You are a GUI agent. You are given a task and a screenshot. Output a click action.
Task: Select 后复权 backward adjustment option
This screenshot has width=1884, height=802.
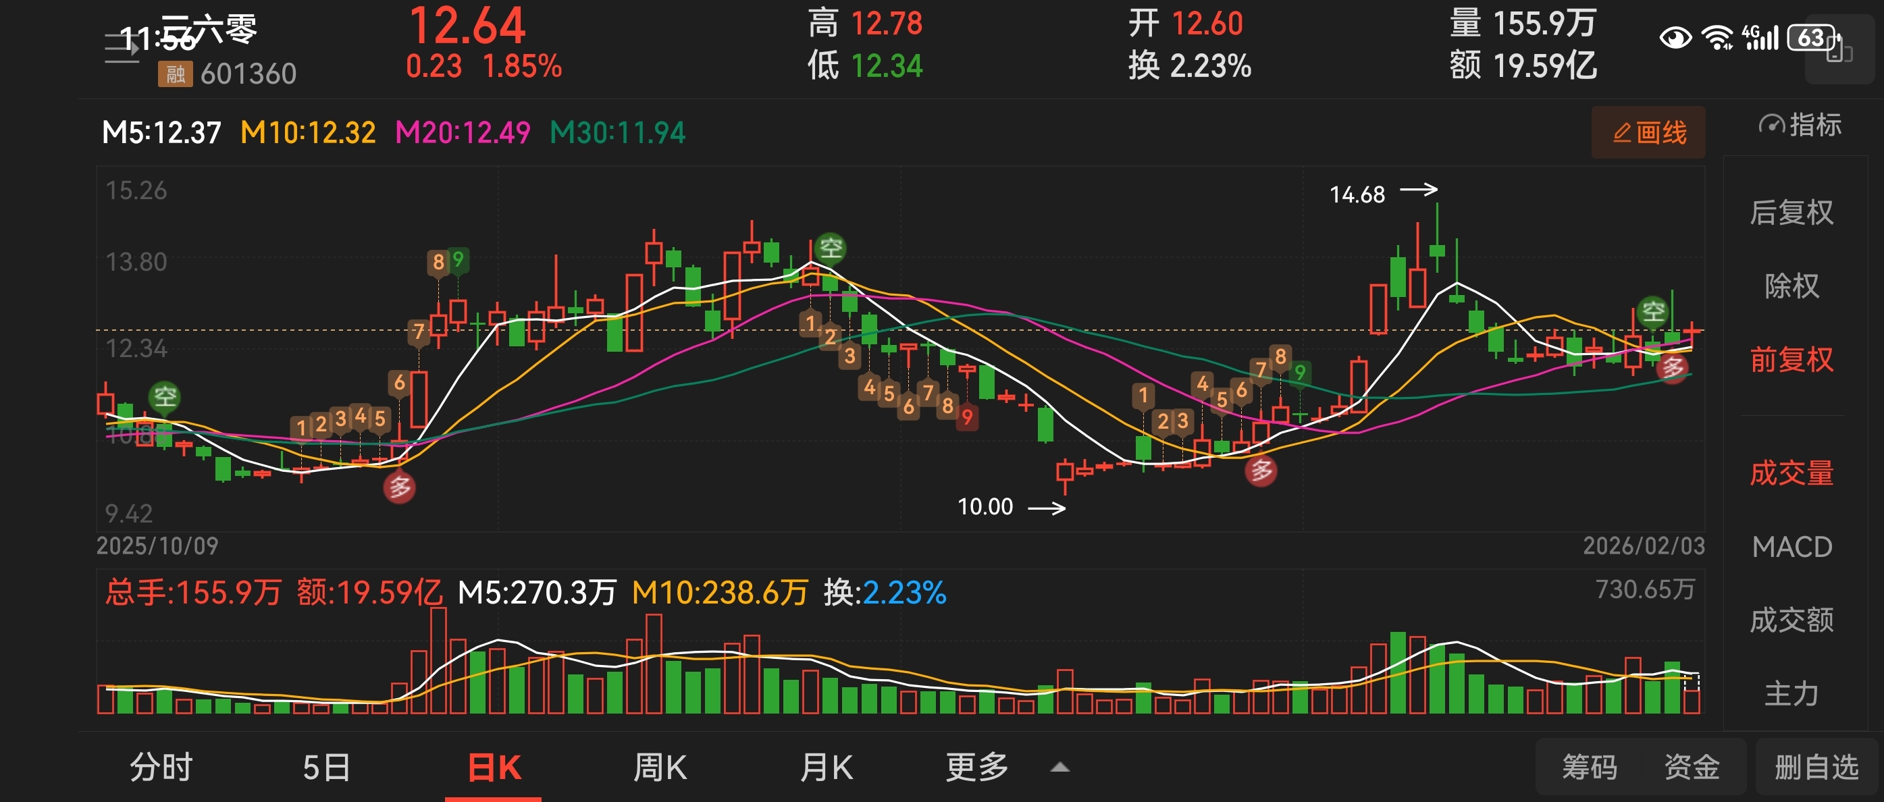(1791, 213)
